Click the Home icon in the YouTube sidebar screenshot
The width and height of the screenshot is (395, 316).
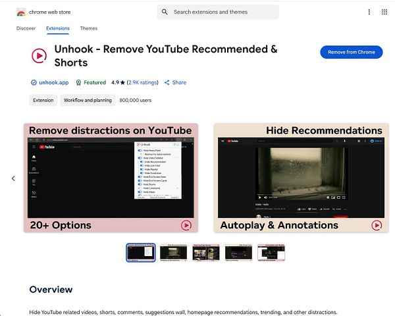[x=34, y=158]
